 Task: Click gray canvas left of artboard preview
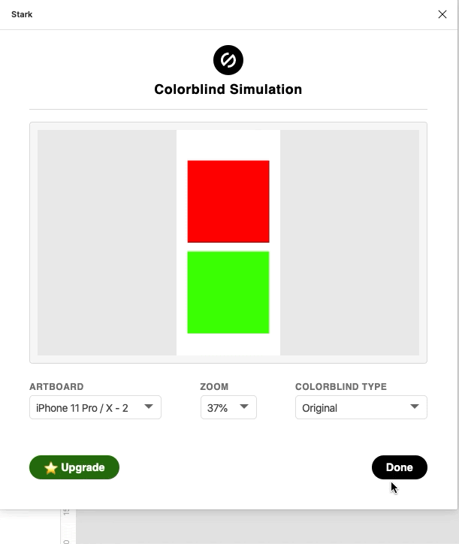pyautogui.click(x=107, y=242)
